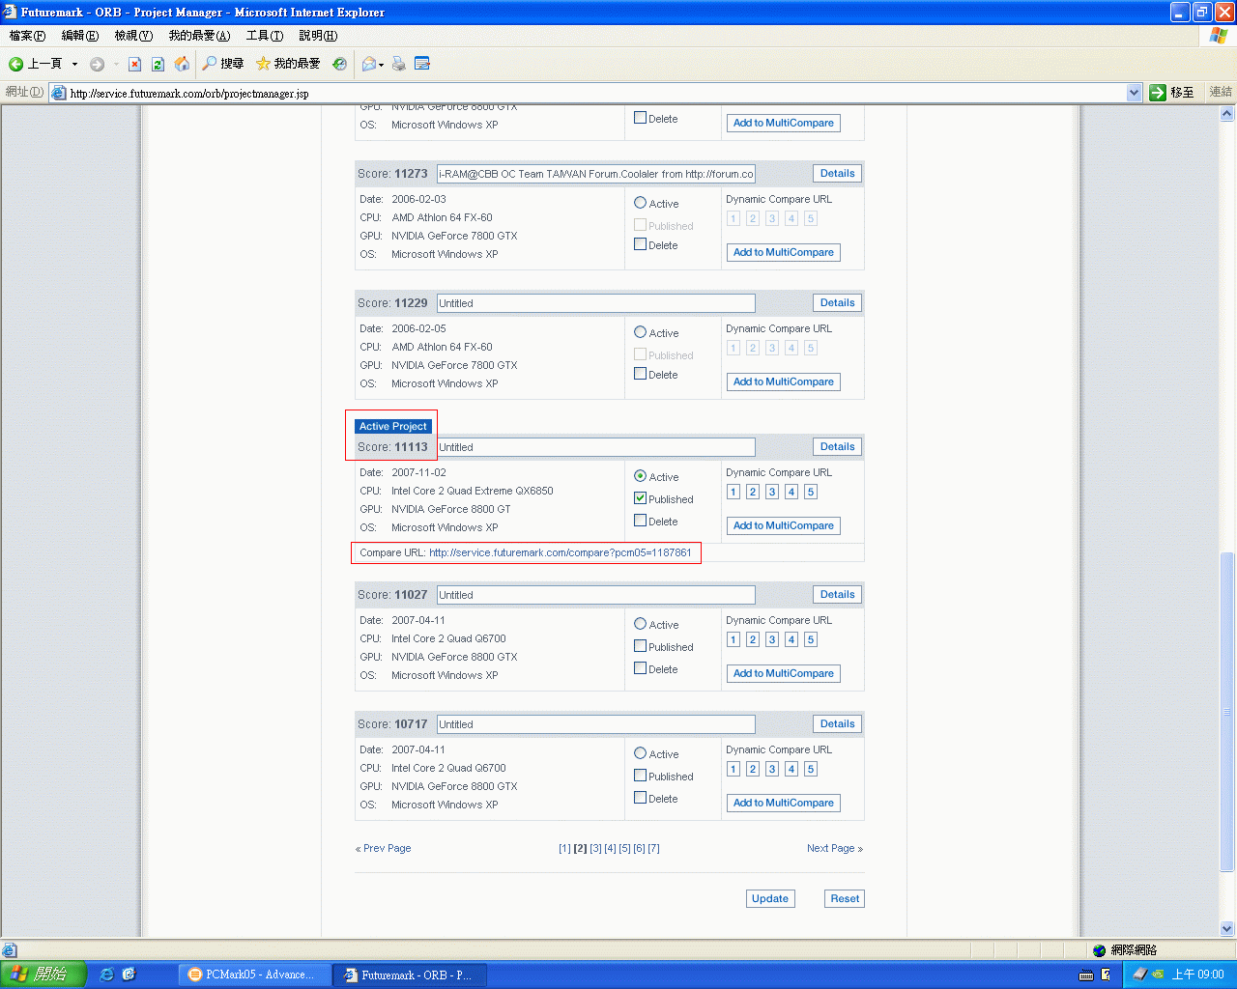The height and width of the screenshot is (989, 1237).
Task: Click Add to MultiCompare for score 11027
Action: click(784, 673)
